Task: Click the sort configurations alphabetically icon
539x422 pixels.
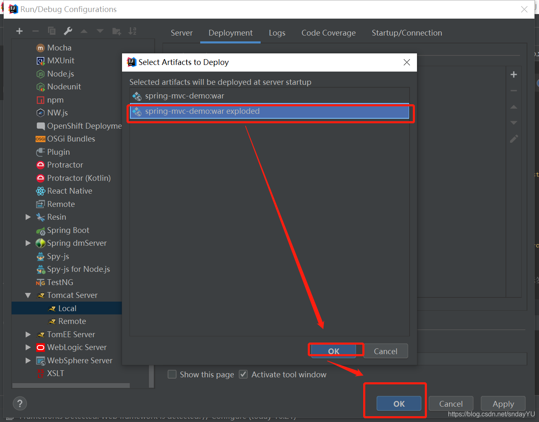Action: click(x=132, y=31)
